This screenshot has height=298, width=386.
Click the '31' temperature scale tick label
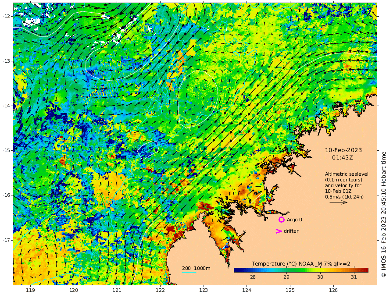coord(354,277)
